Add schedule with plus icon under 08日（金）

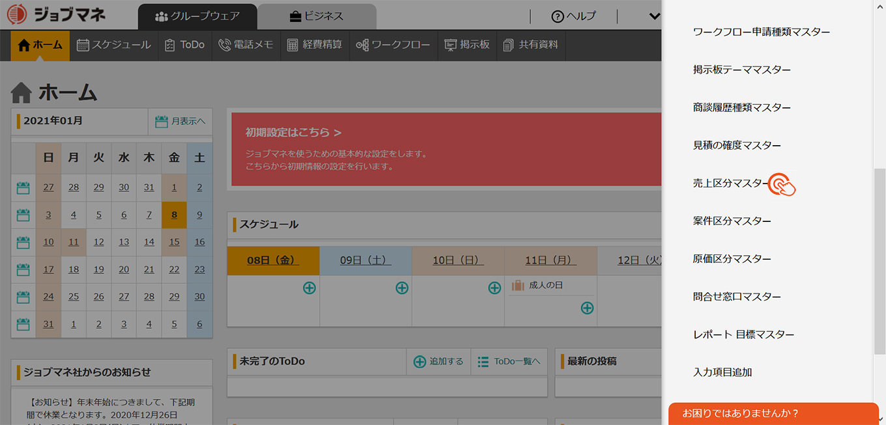[309, 288]
